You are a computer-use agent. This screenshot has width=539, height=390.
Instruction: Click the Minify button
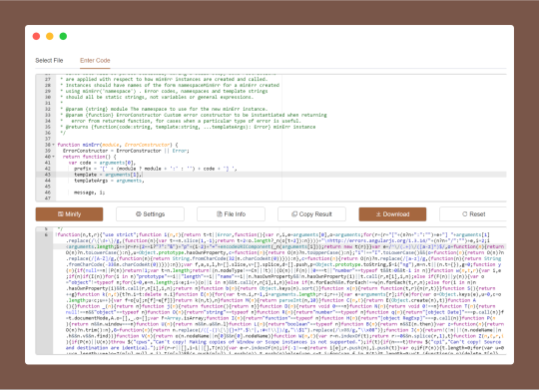[x=69, y=214]
